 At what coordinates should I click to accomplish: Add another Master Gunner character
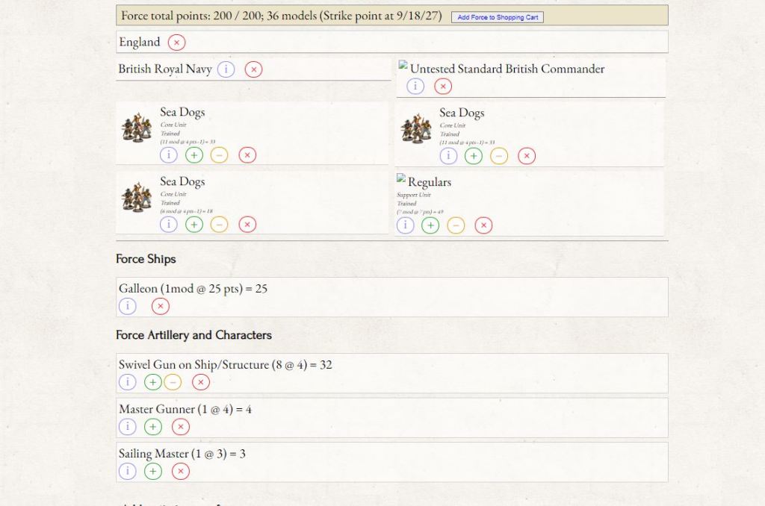pyautogui.click(x=153, y=427)
